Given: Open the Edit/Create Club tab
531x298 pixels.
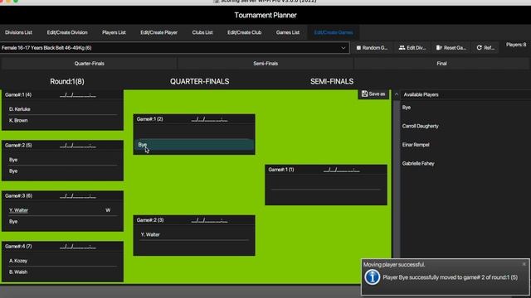Looking at the screenshot, I should [244, 32].
